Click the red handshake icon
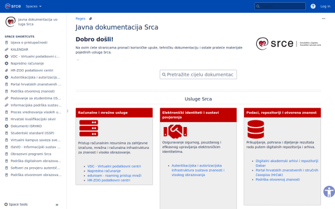The image size is (335, 209). pyautogui.click(x=175, y=132)
